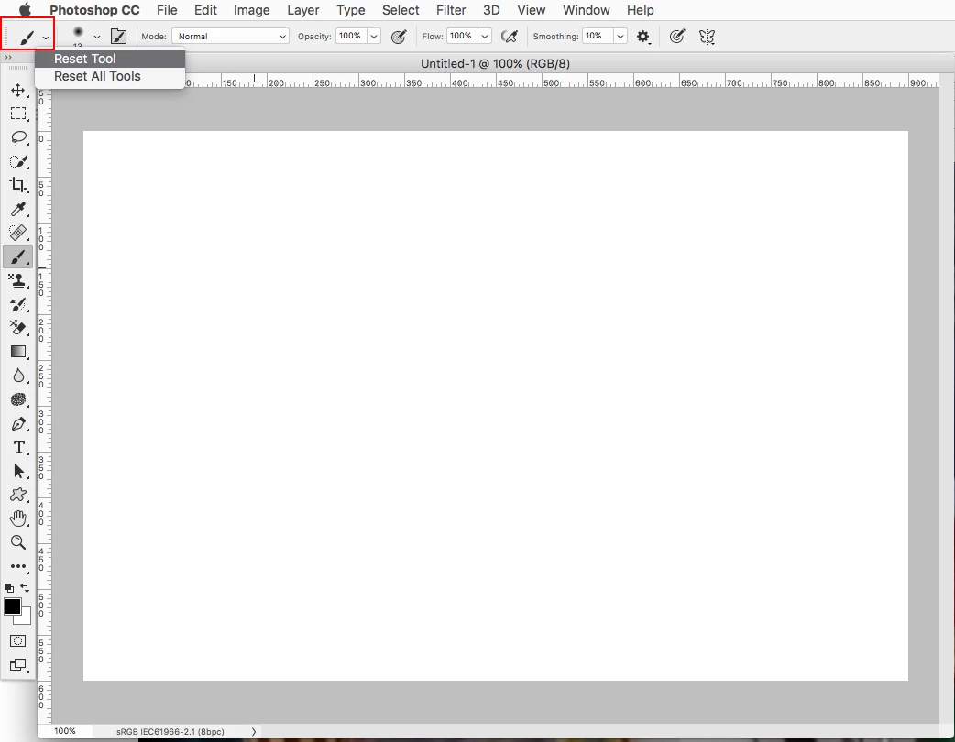The height and width of the screenshot is (742, 955).
Task: Toggle pressure for brush size
Action: [676, 37]
